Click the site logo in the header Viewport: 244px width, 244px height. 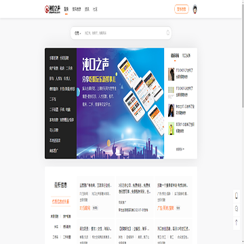pyautogui.click(x=52, y=9)
